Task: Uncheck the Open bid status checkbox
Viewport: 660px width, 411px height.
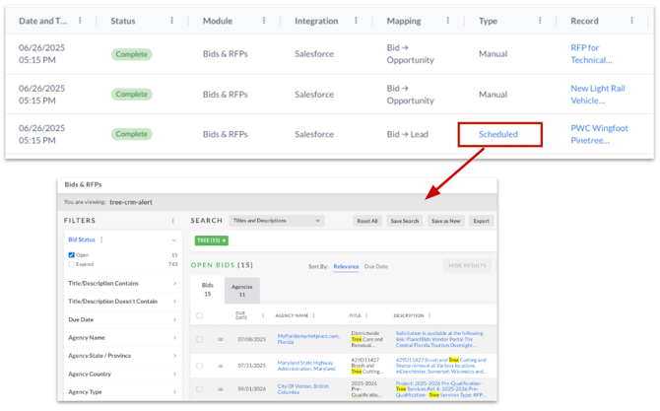Action: coord(71,254)
